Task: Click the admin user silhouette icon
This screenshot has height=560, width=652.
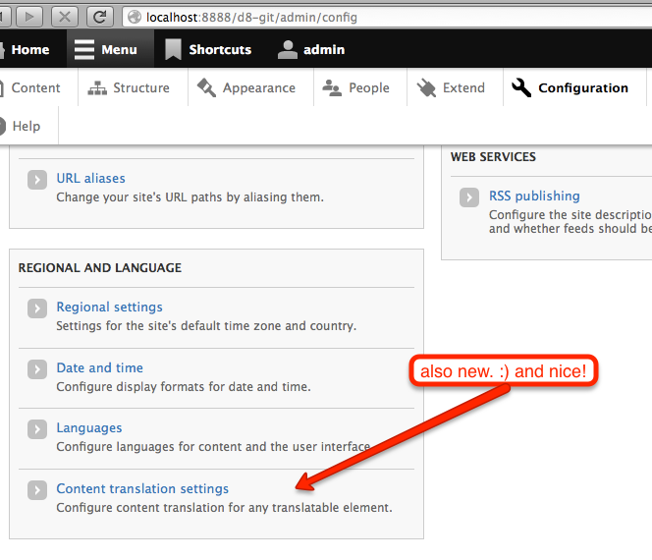Action: [288, 49]
